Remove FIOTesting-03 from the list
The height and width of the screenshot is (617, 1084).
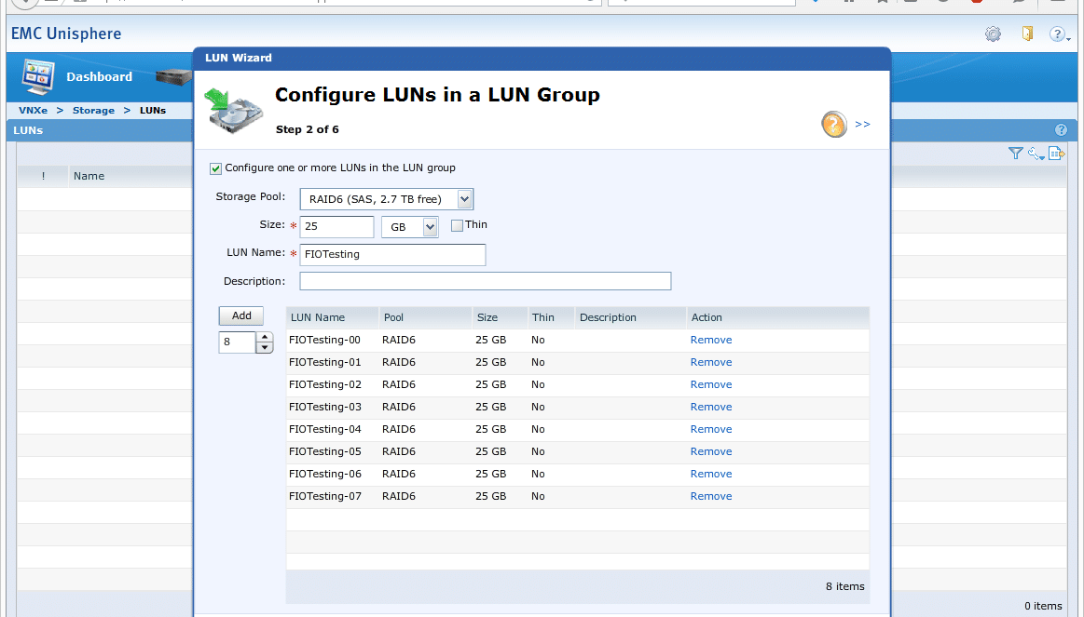click(710, 408)
